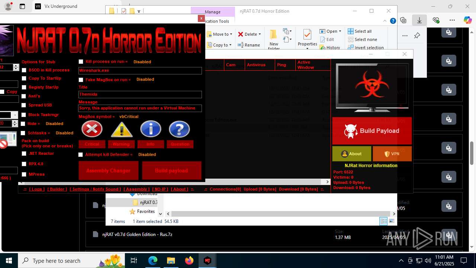Open the [Builder] menu item
The width and height of the screenshot is (476, 268).
point(57,189)
